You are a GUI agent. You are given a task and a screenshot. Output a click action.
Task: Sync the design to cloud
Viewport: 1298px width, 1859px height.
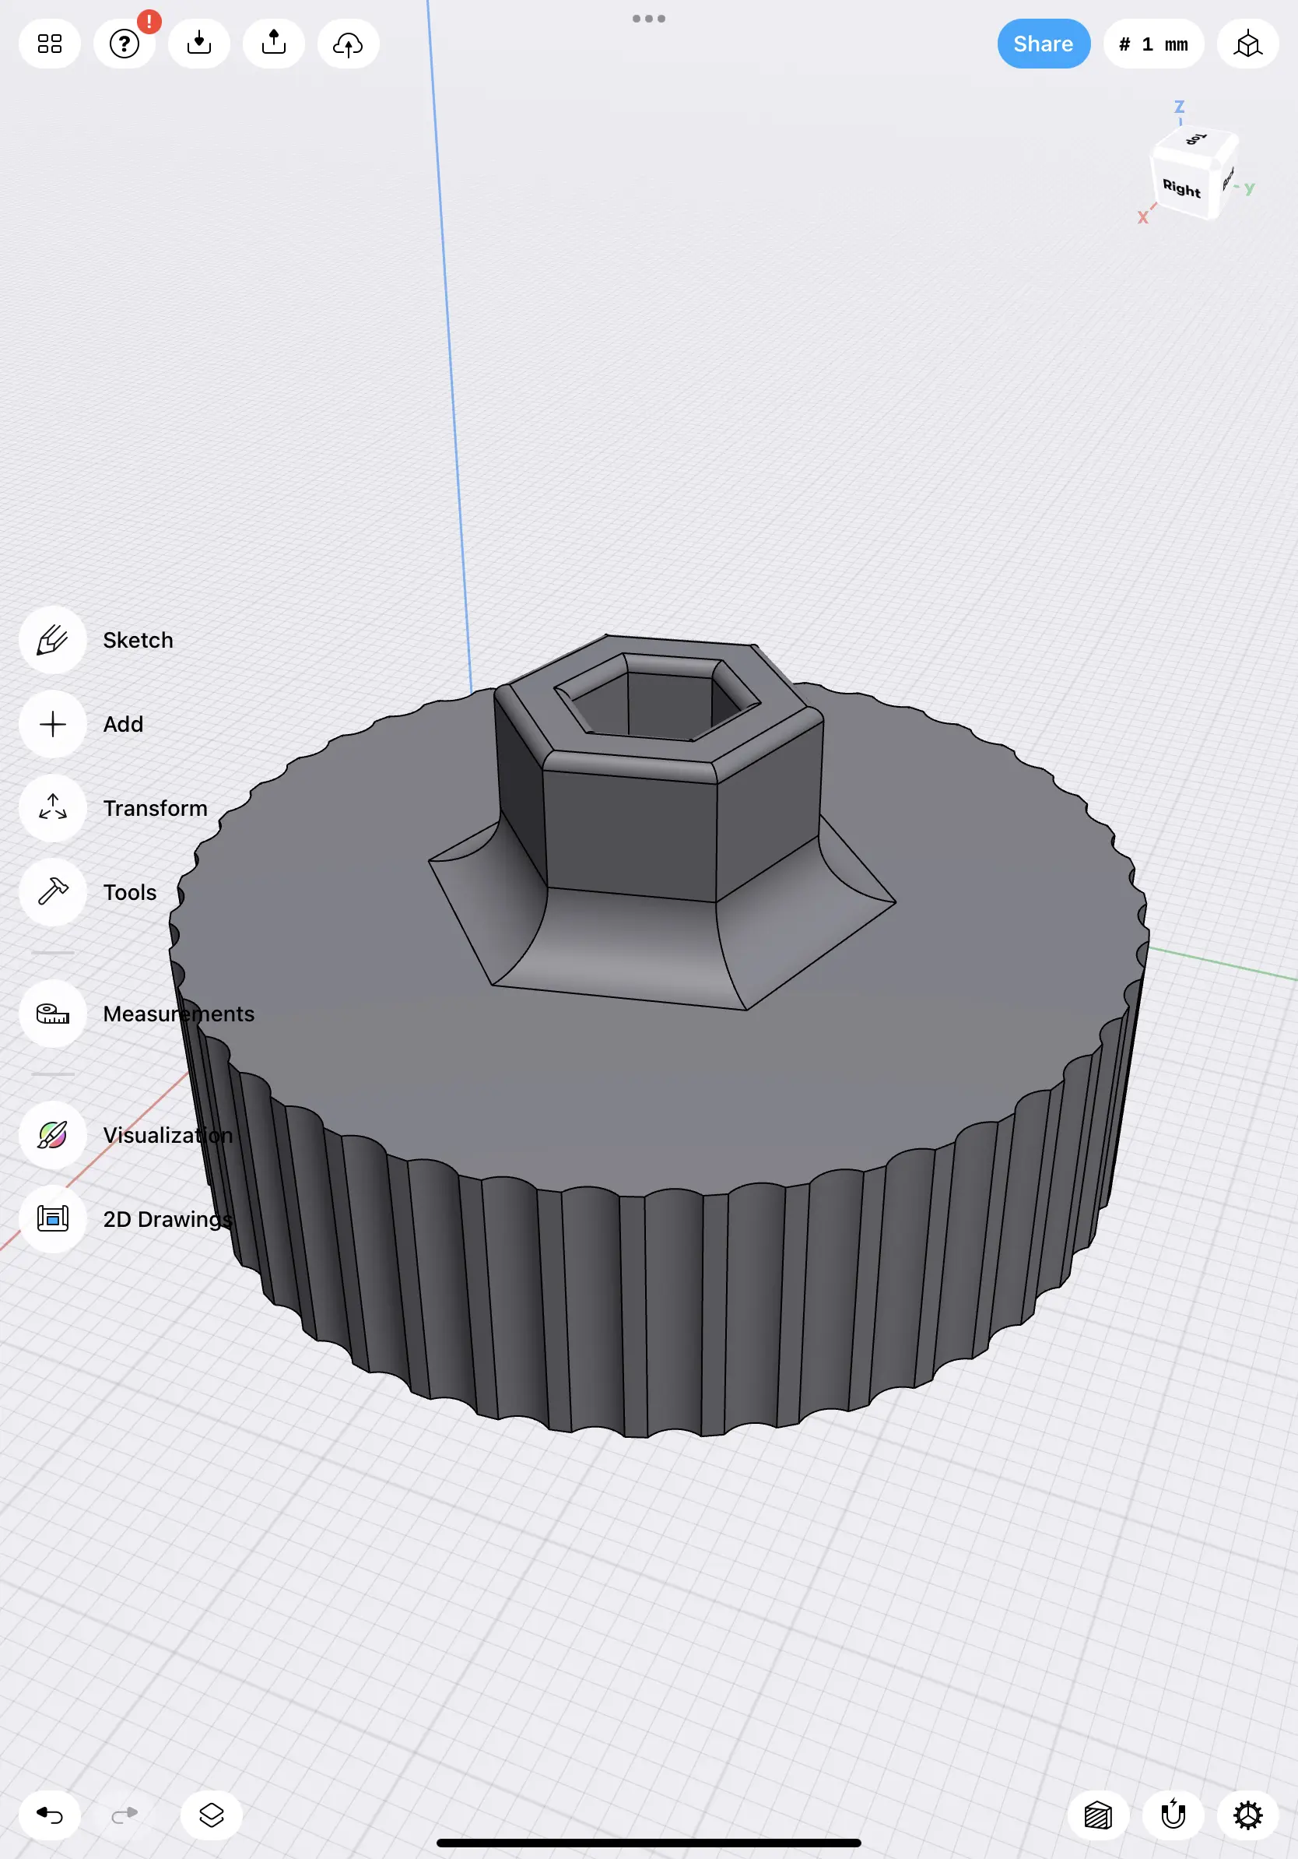(348, 44)
